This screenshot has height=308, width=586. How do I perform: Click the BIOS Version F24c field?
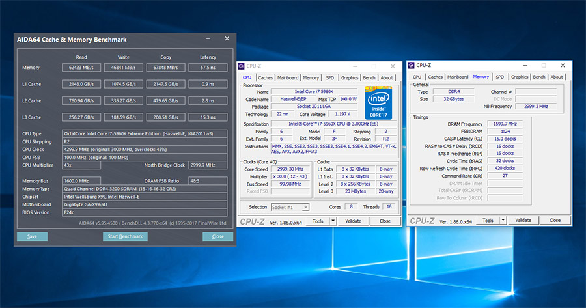[x=145, y=212]
